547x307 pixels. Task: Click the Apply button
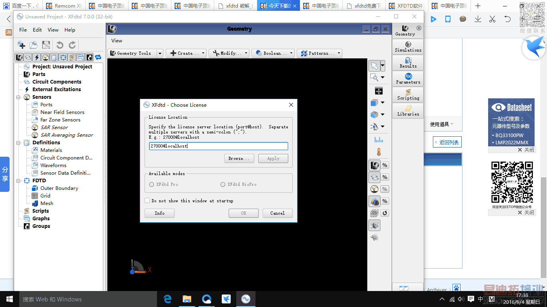[273, 159]
